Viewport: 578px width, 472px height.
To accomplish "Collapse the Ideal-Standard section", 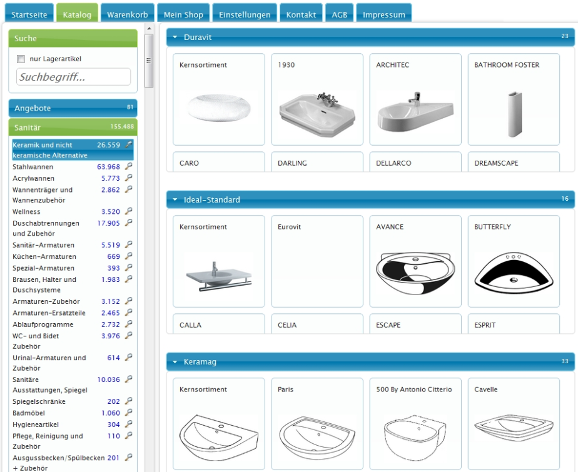I will click(176, 200).
